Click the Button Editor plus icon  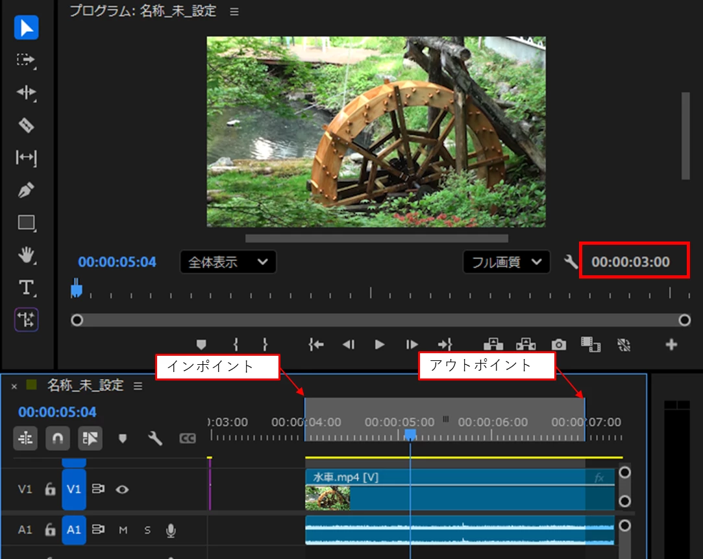tap(671, 344)
